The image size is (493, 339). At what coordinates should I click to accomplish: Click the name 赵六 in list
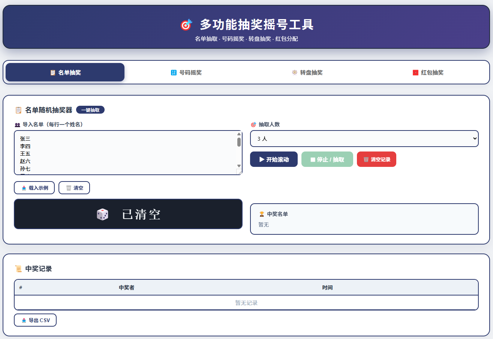point(25,161)
